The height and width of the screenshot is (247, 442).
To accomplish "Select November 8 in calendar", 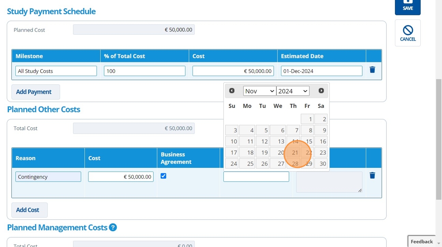I will point(307,130).
